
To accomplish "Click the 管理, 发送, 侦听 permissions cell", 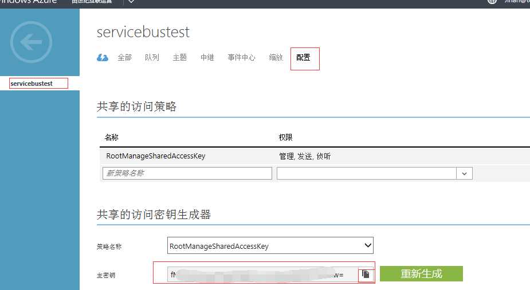I will [305, 156].
